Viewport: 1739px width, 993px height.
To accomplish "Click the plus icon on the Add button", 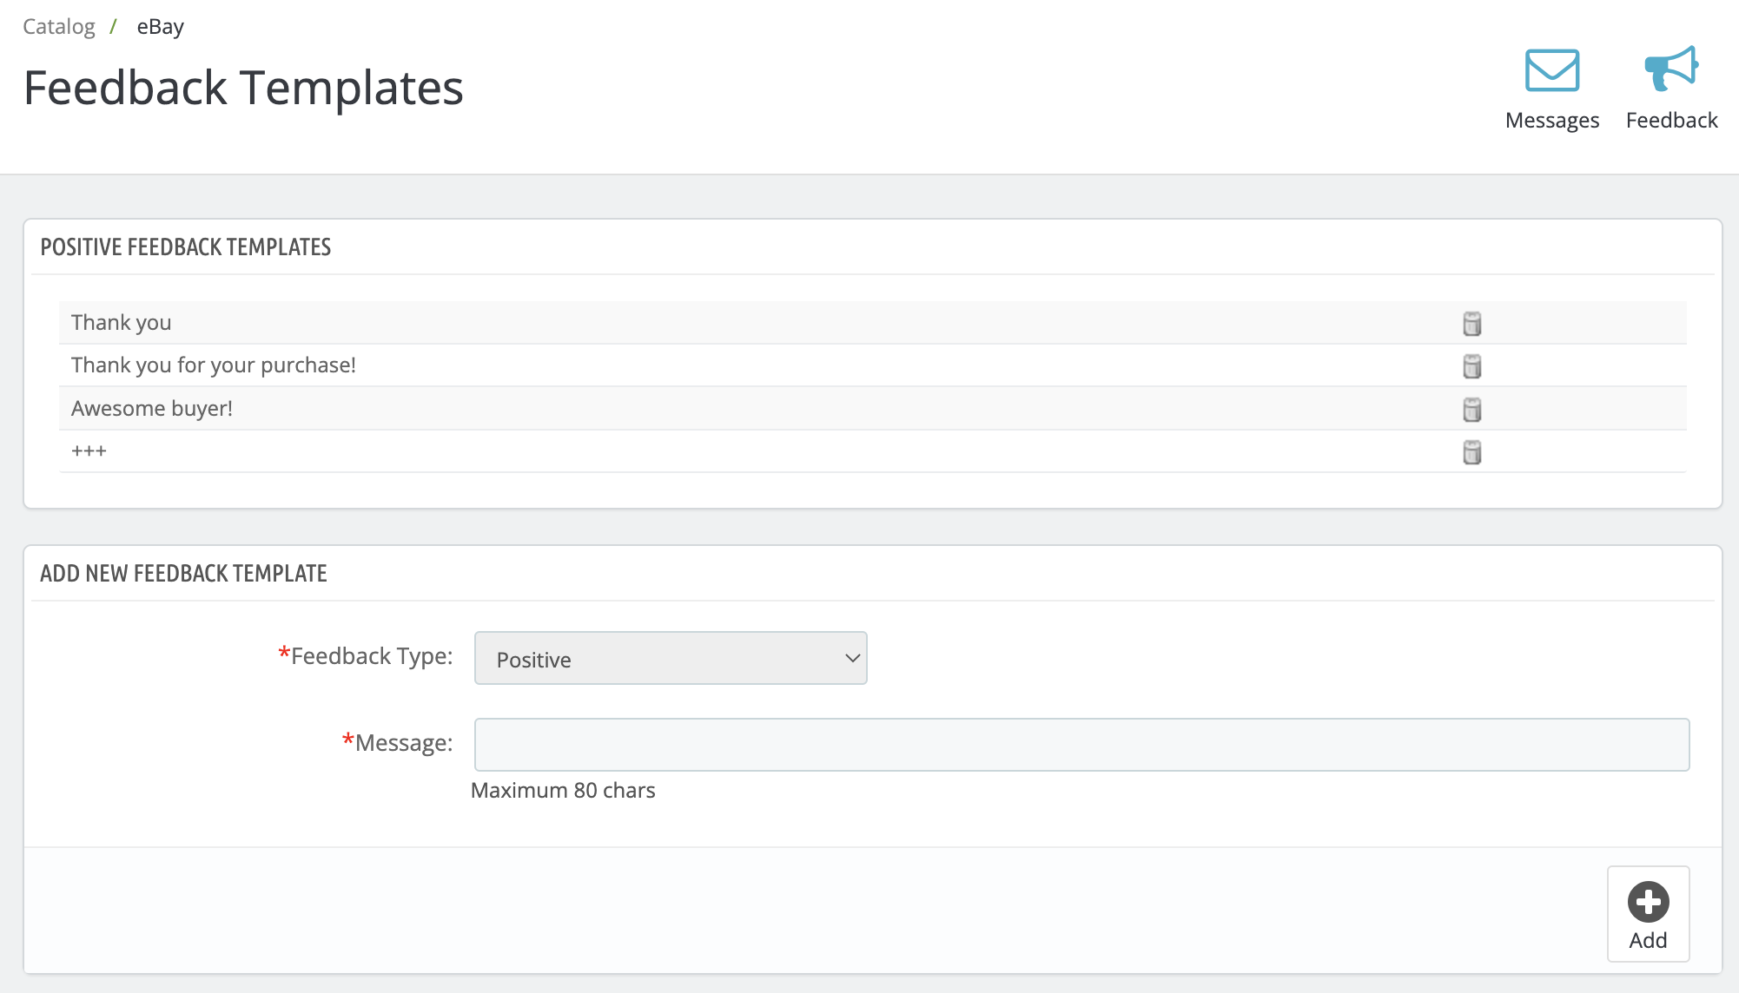I will point(1648,902).
